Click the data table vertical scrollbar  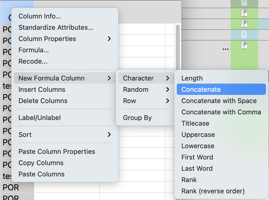pyautogui.click(x=178, y=44)
